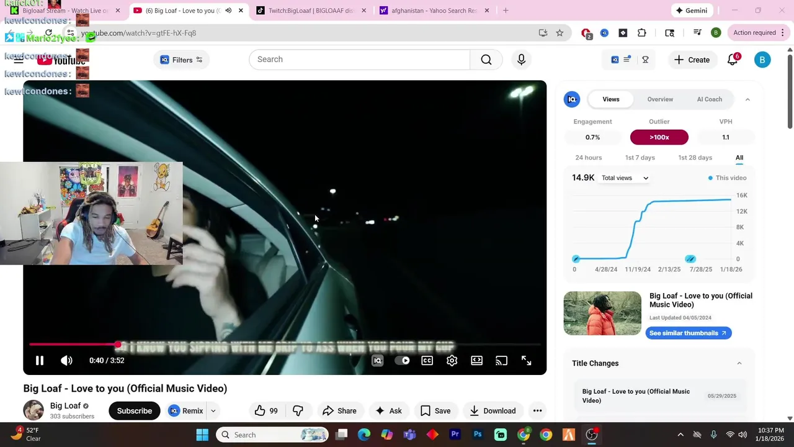
Task: Open browser media controls icon
Action: [697, 33]
